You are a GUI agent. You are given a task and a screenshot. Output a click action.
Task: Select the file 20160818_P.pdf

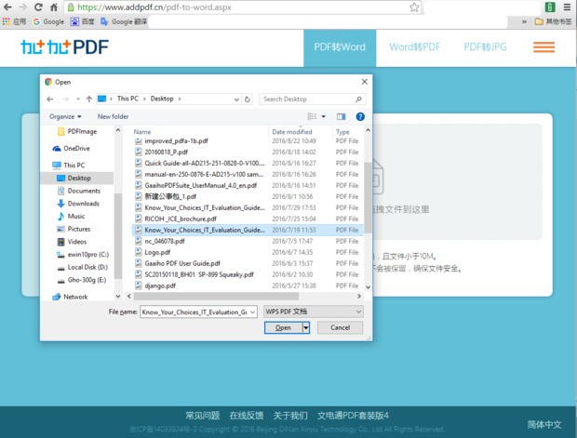[248, 152]
